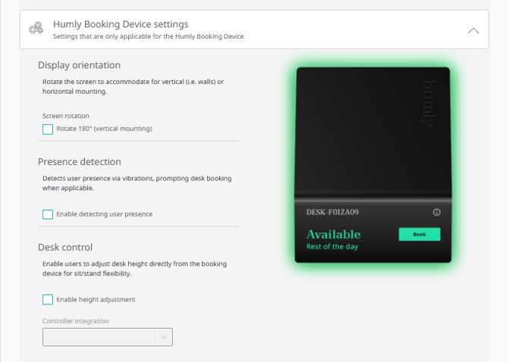The width and height of the screenshot is (508, 362).
Task: Tick Enable detecting user presence checkbox
Action: click(x=48, y=214)
